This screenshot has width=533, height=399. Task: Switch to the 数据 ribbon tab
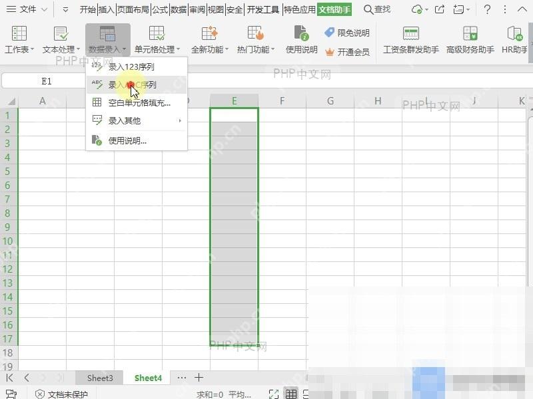[179, 9]
